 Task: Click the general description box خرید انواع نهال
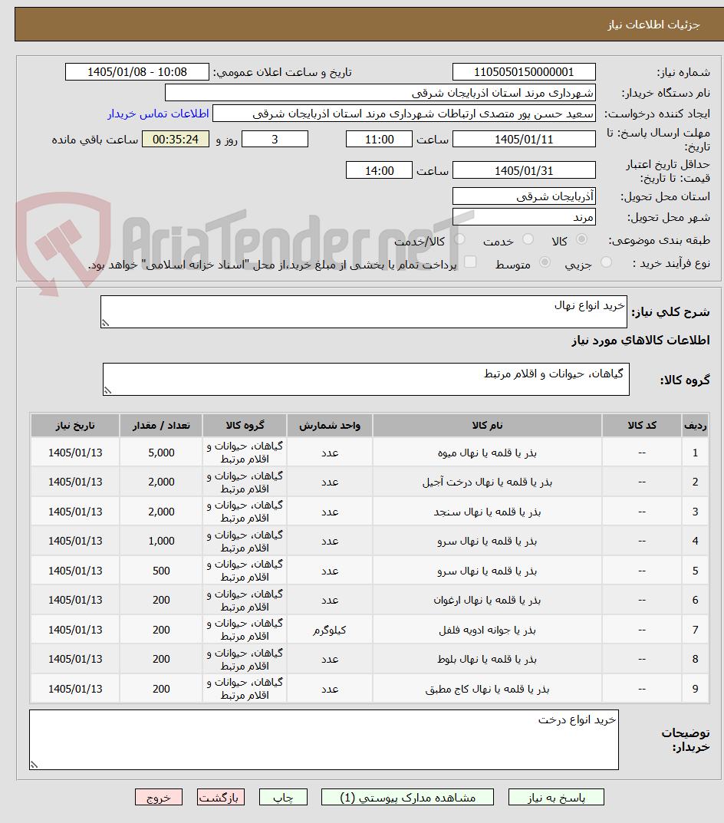point(364,311)
